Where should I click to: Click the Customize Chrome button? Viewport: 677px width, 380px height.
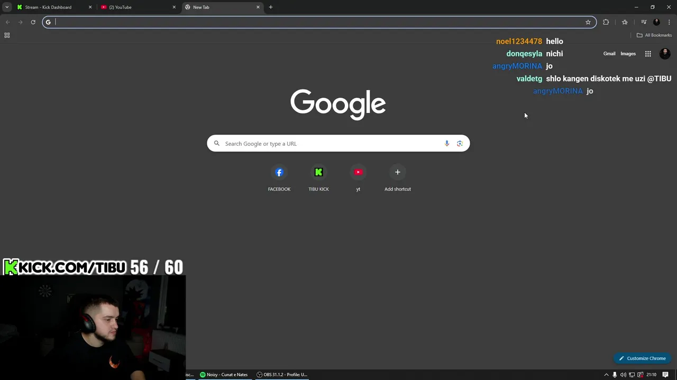pos(643,358)
